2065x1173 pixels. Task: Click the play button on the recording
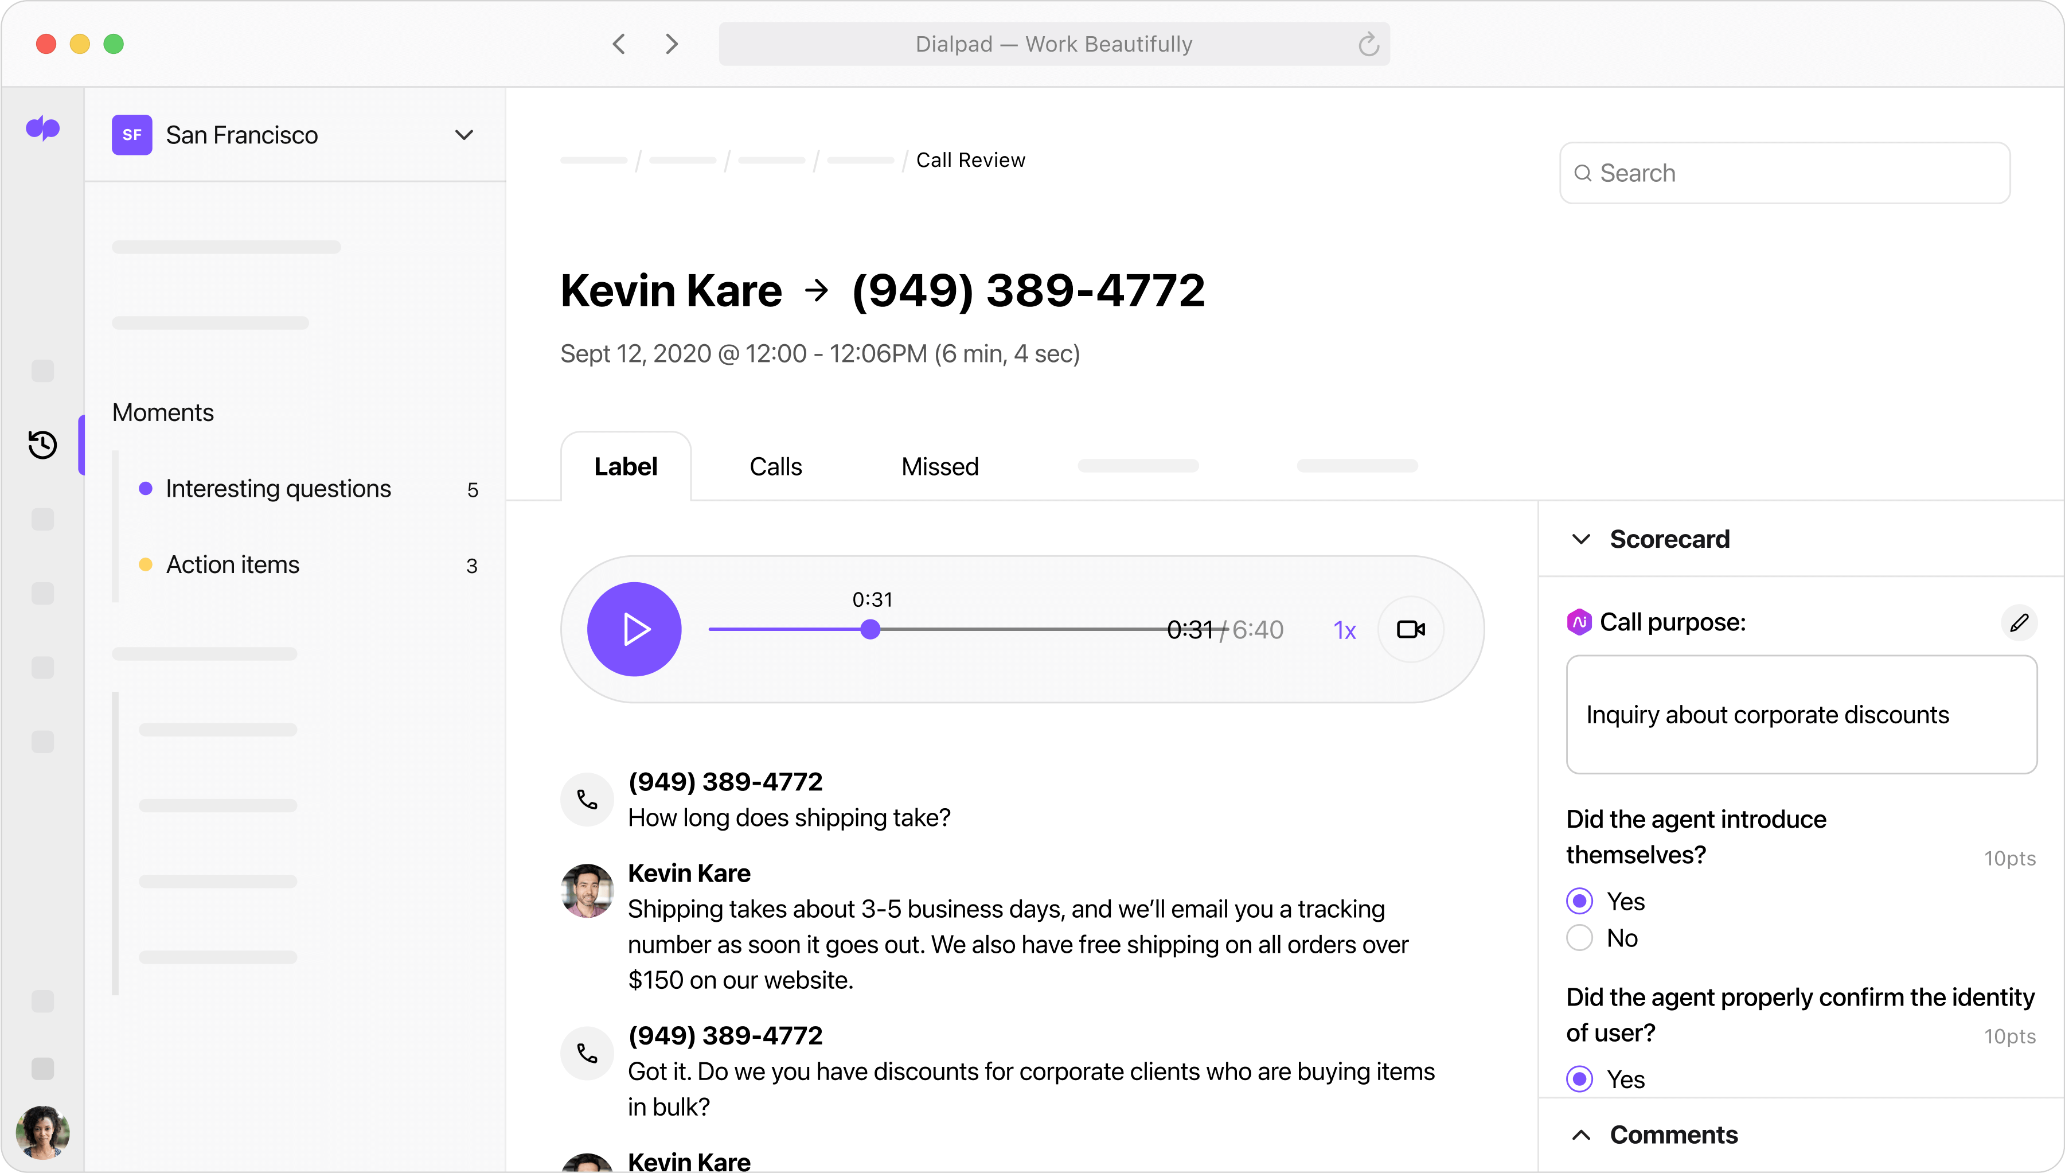tap(634, 629)
